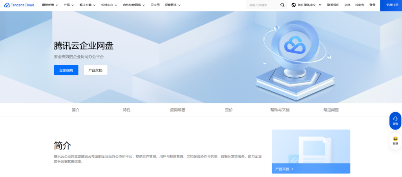The height and width of the screenshot is (177, 402).
Task: Click the search magnifier icon
Action: point(282,5)
